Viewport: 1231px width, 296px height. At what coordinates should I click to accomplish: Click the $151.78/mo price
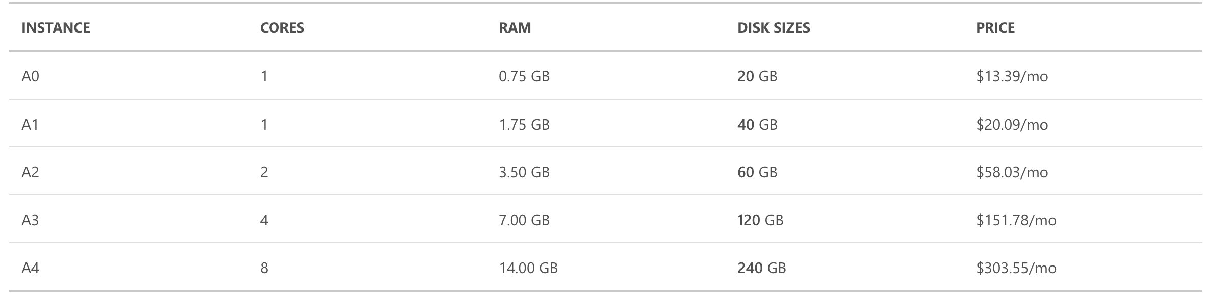(x=1016, y=220)
